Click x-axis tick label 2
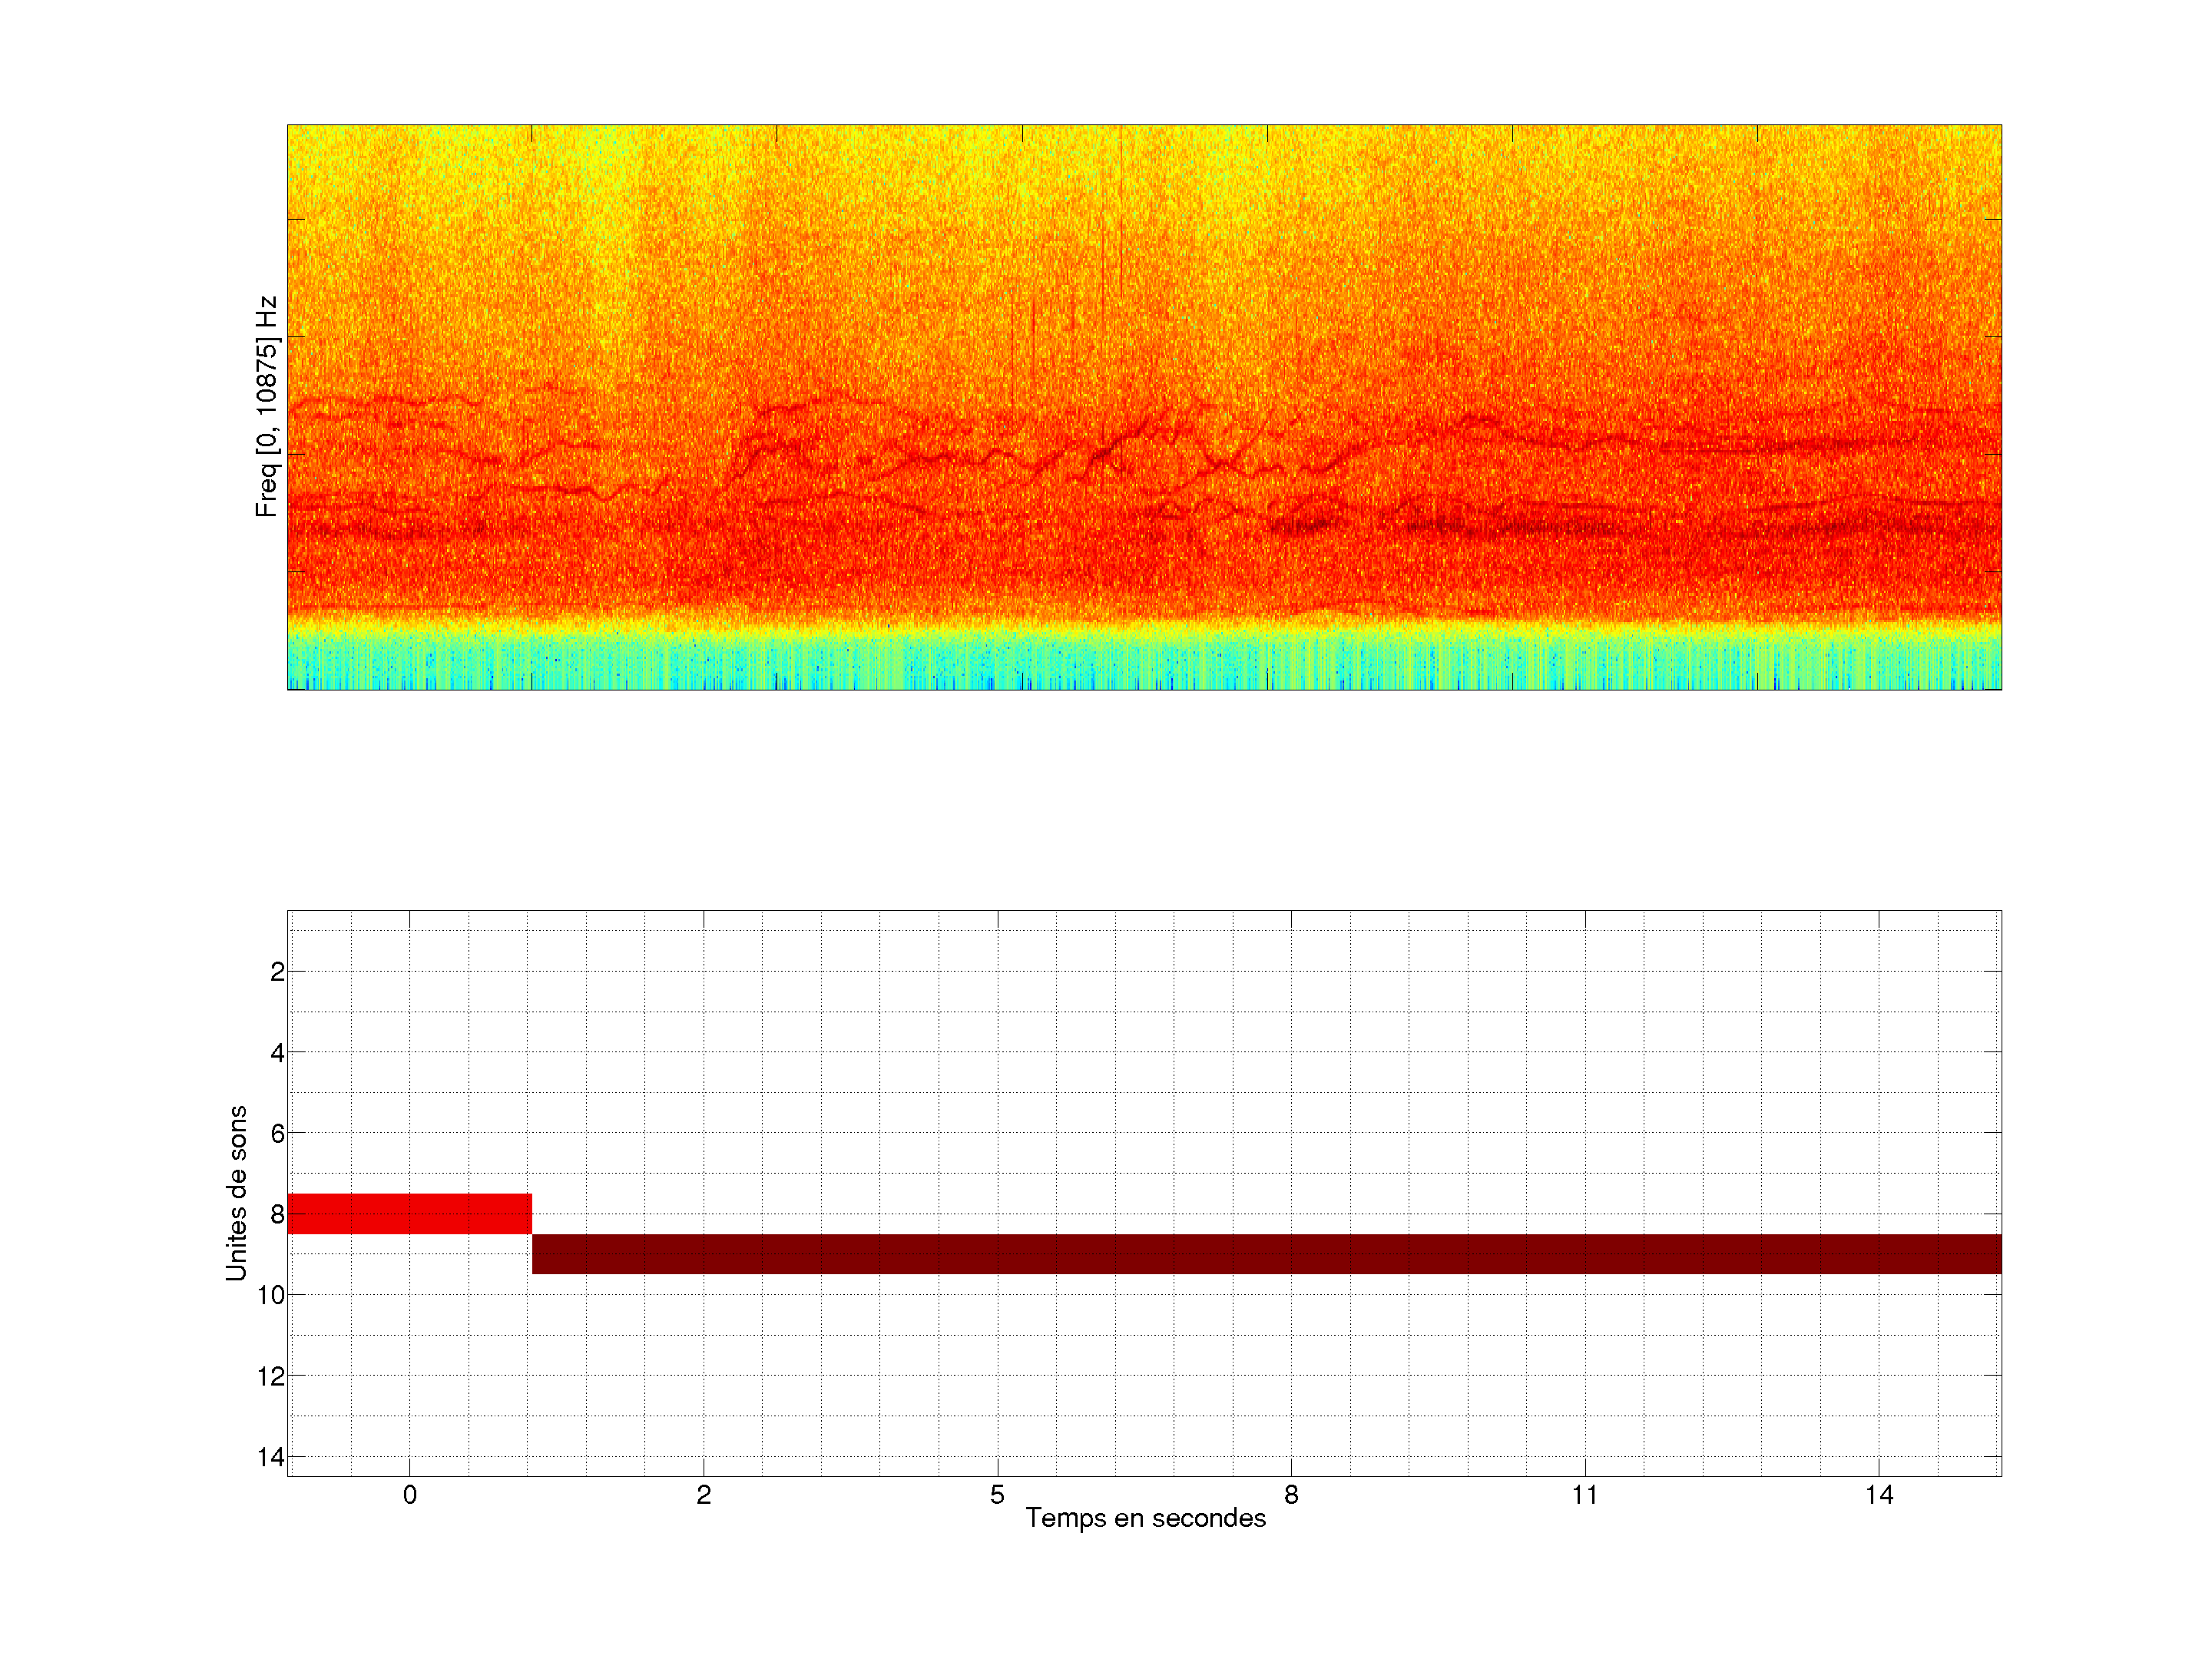The width and height of the screenshot is (2212, 1659). pos(703,1495)
